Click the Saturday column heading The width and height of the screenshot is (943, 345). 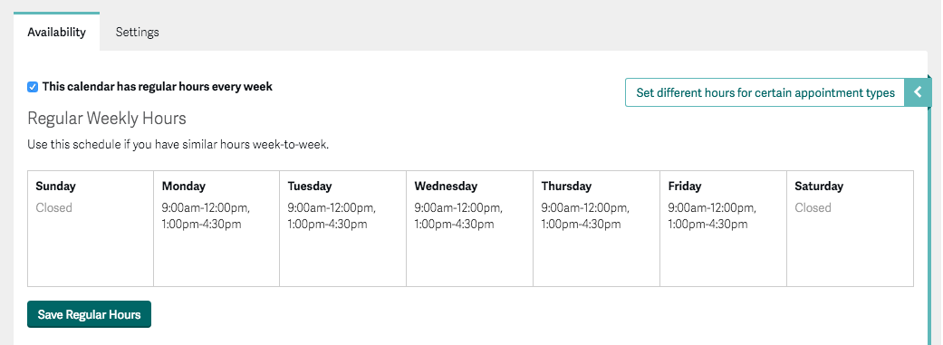coord(819,187)
